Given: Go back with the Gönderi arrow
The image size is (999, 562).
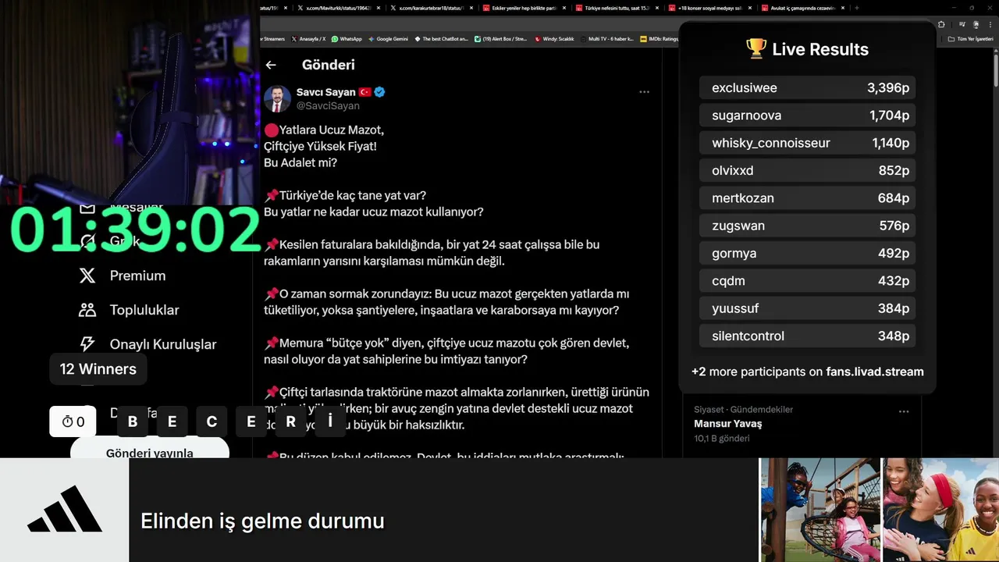Looking at the screenshot, I should tap(271, 65).
